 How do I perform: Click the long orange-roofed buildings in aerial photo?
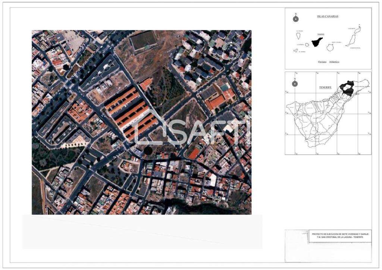pos(131,111)
